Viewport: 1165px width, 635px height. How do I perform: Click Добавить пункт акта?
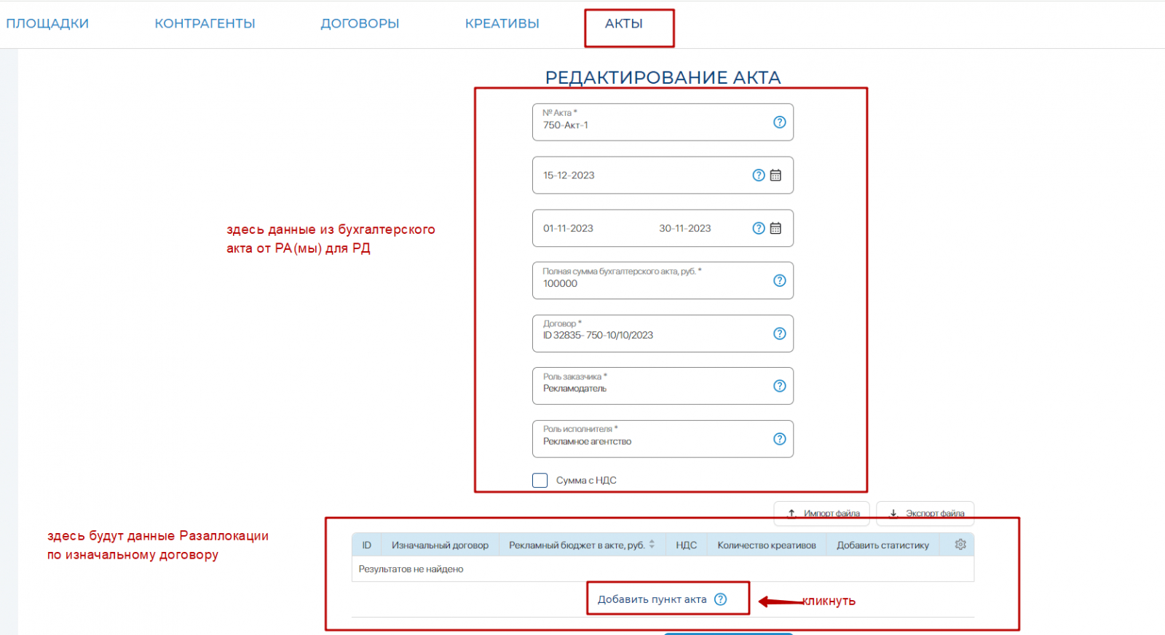click(x=652, y=599)
